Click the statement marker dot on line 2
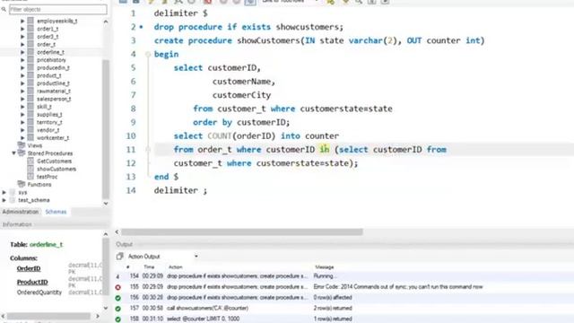574x323 pixels. [x=142, y=27]
